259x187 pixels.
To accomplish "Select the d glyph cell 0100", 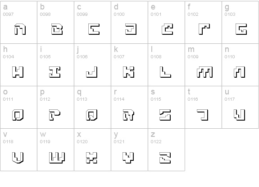I will click(131, 29).
